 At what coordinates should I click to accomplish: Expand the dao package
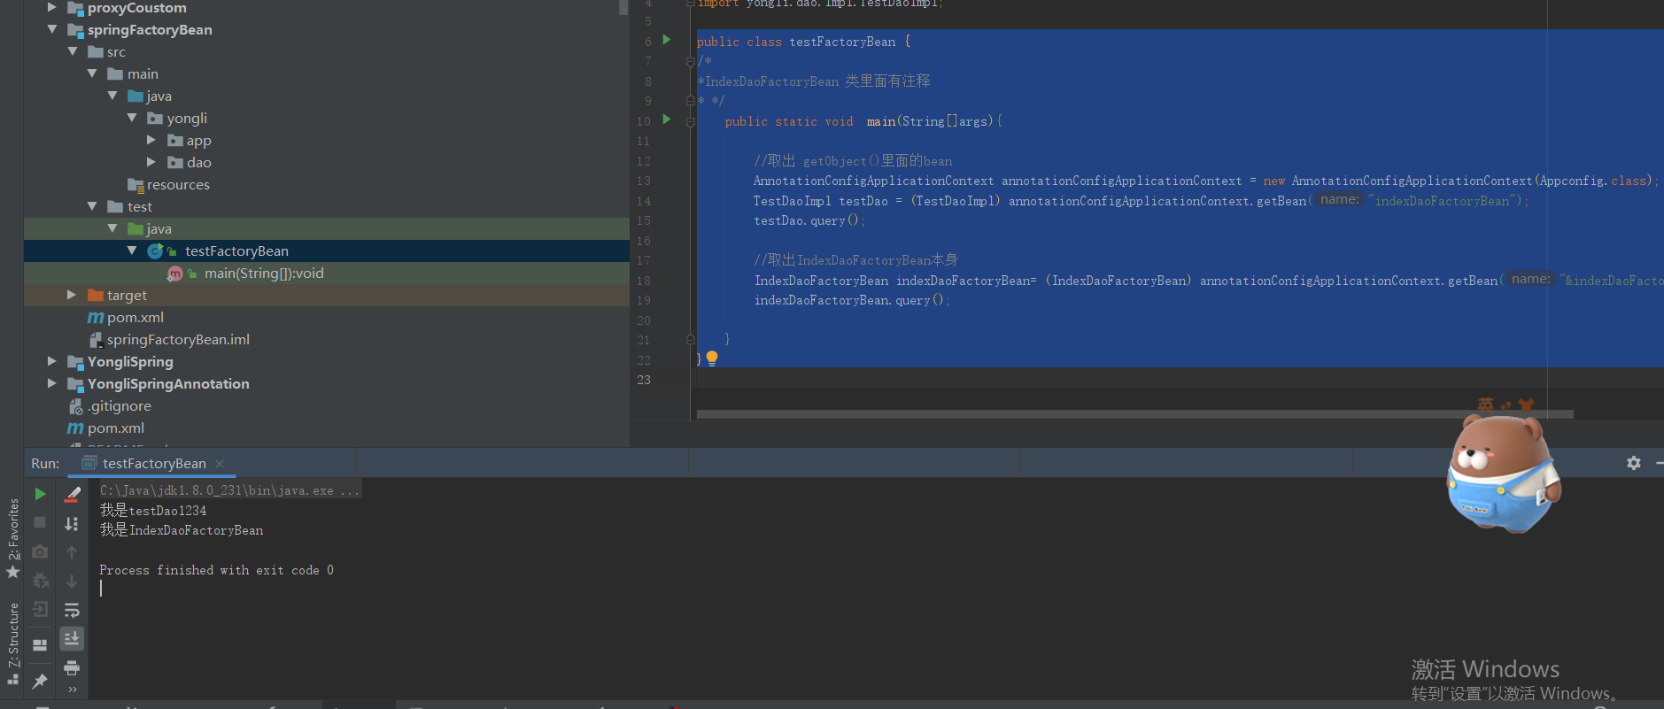pyautogui.click(x=151, y=162)
